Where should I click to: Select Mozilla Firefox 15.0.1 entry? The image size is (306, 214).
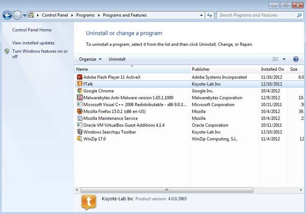coord(114,112)
